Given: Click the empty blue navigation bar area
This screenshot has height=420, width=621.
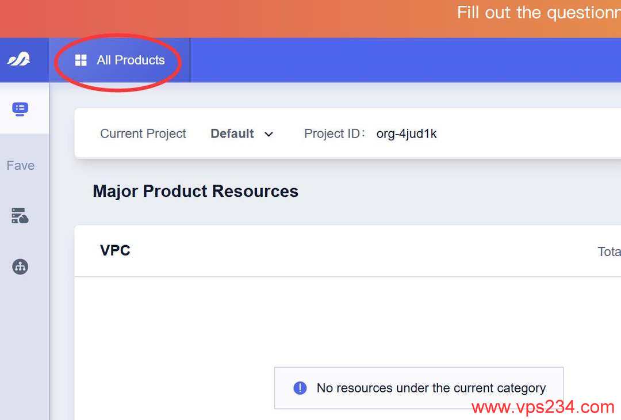Looking at the screenshot, I should (x=405, y=60).
